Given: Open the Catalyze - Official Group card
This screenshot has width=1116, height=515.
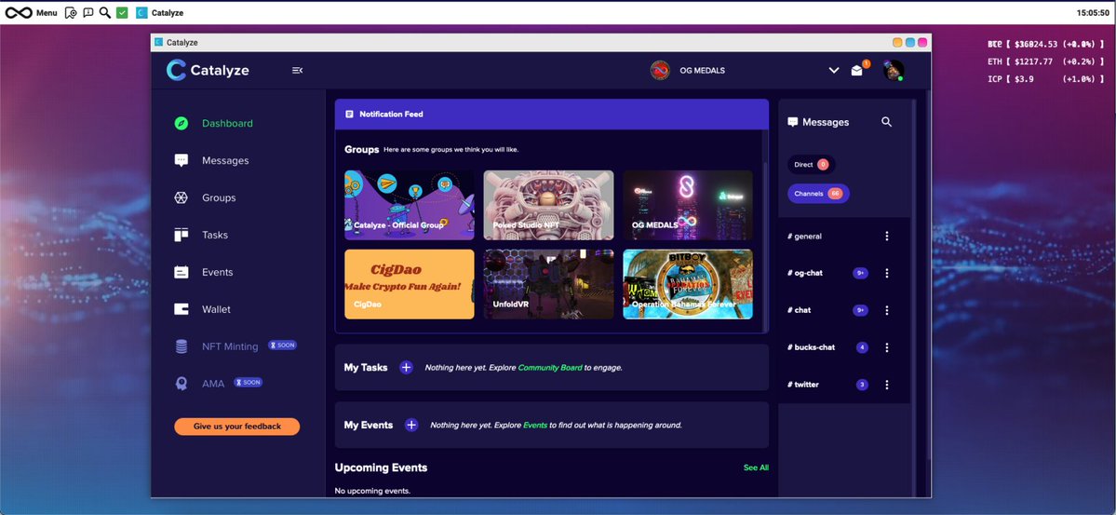Looking at the screenshot, I should click(x=410, y=205).
